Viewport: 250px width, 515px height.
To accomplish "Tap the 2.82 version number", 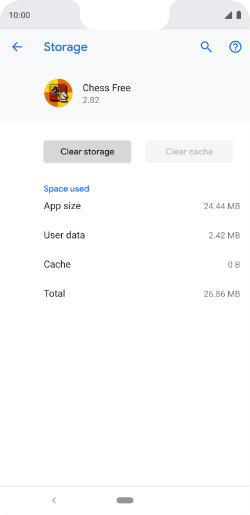I will click(x=91, y=100).
